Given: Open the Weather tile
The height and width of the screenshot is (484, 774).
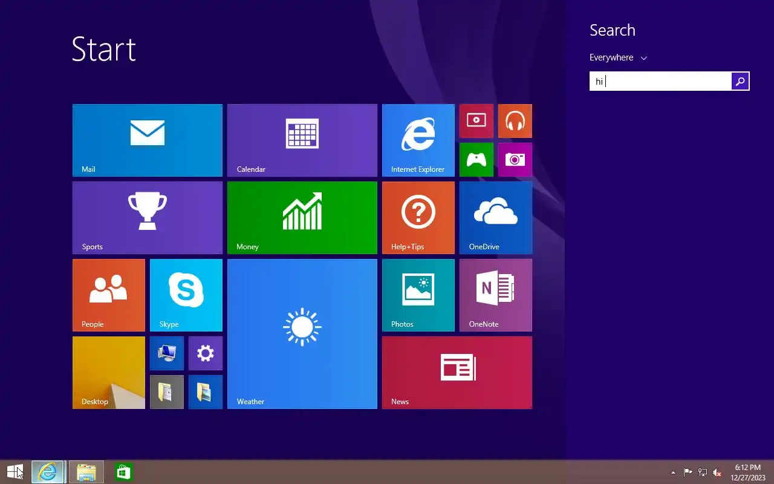Looking at the screenshot, I should pyautogui.click(x=302, y=334).
